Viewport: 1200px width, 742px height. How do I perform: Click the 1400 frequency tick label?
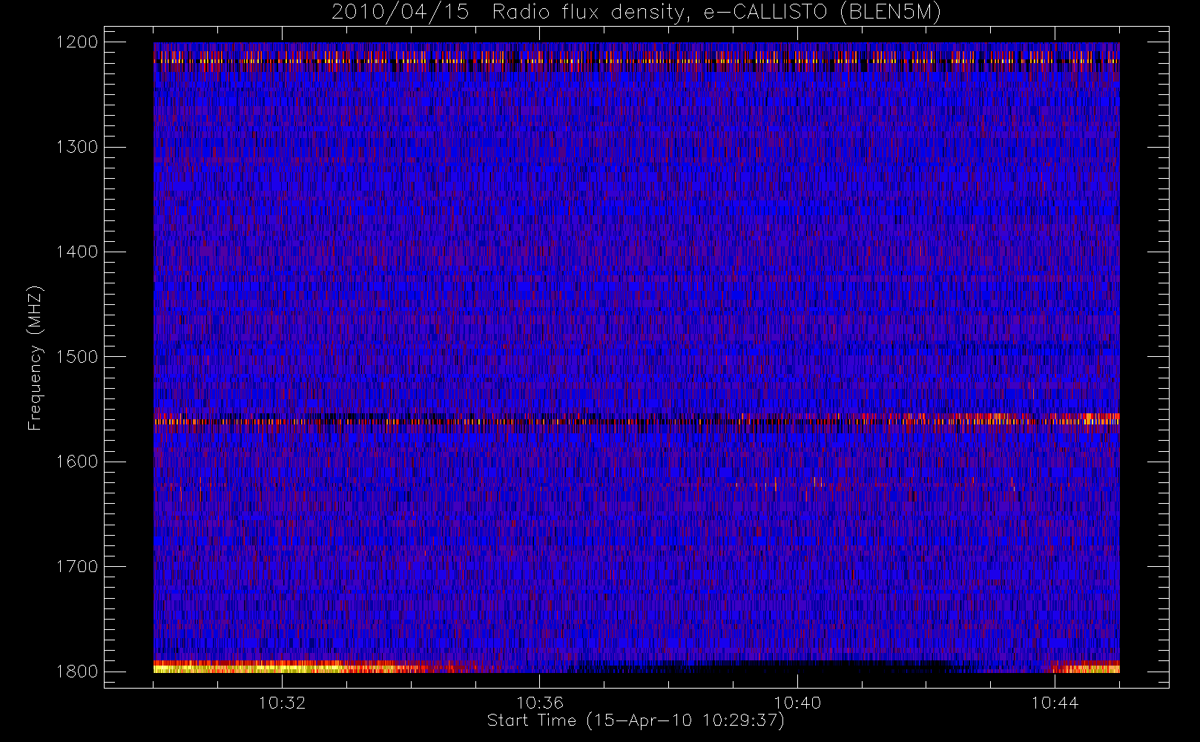click(x=77, y=252)
